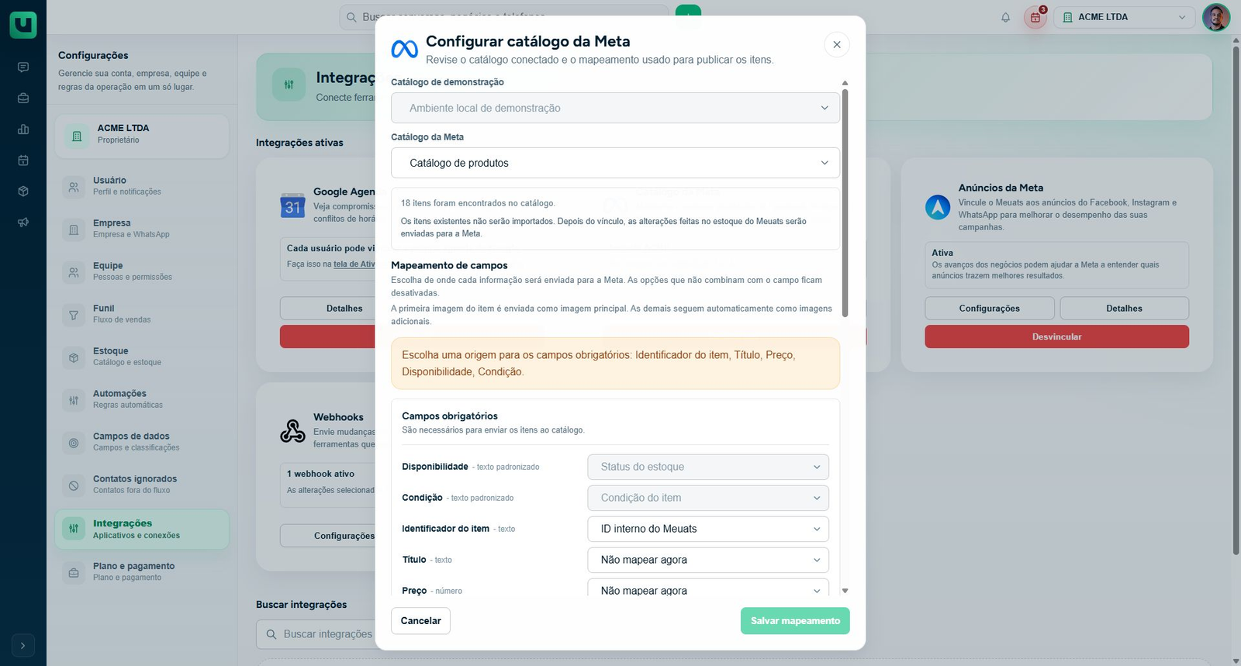
Task: Open the ACME LTDA company switcher
Action: (1125, 17)
